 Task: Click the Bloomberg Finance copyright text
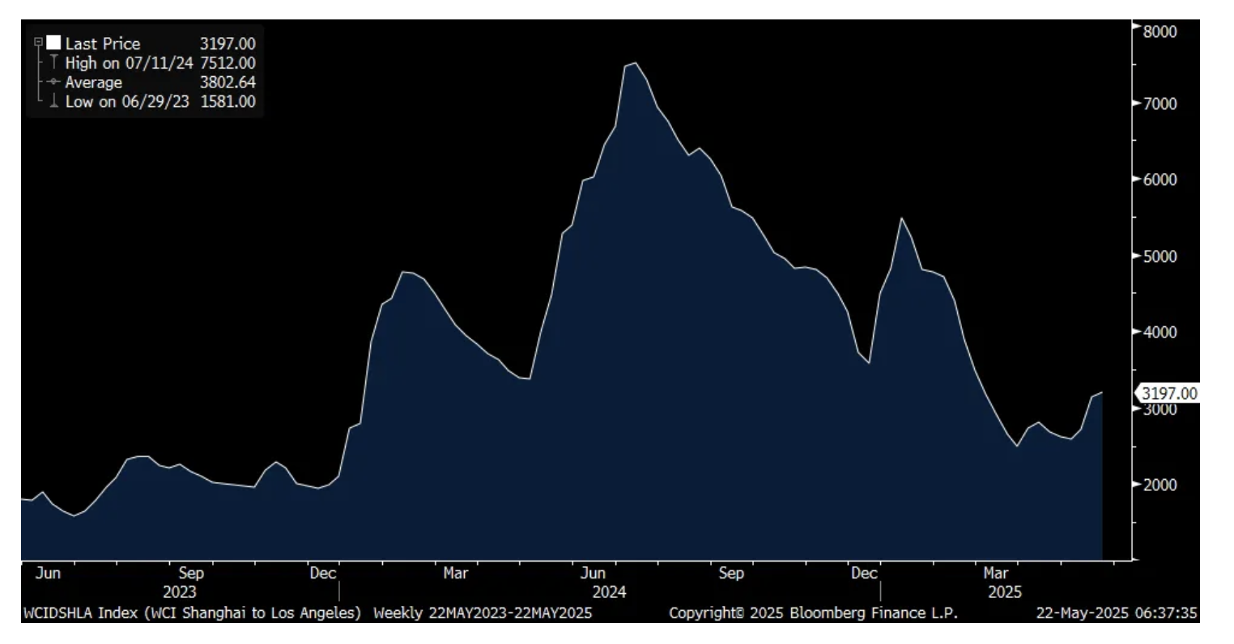[x=812, y=613]
